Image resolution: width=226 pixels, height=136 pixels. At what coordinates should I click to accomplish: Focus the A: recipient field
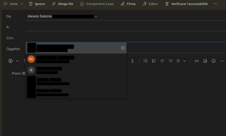point(126,27)
